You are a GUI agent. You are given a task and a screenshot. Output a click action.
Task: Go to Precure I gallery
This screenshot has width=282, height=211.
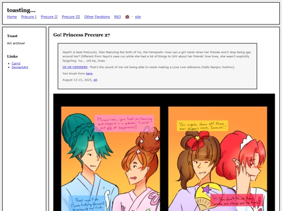[x=29, y=17]
